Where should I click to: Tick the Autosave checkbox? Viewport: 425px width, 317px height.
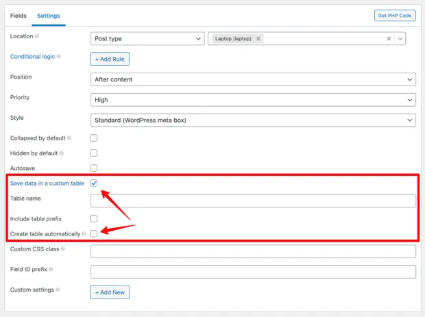(x=94, y=168)
